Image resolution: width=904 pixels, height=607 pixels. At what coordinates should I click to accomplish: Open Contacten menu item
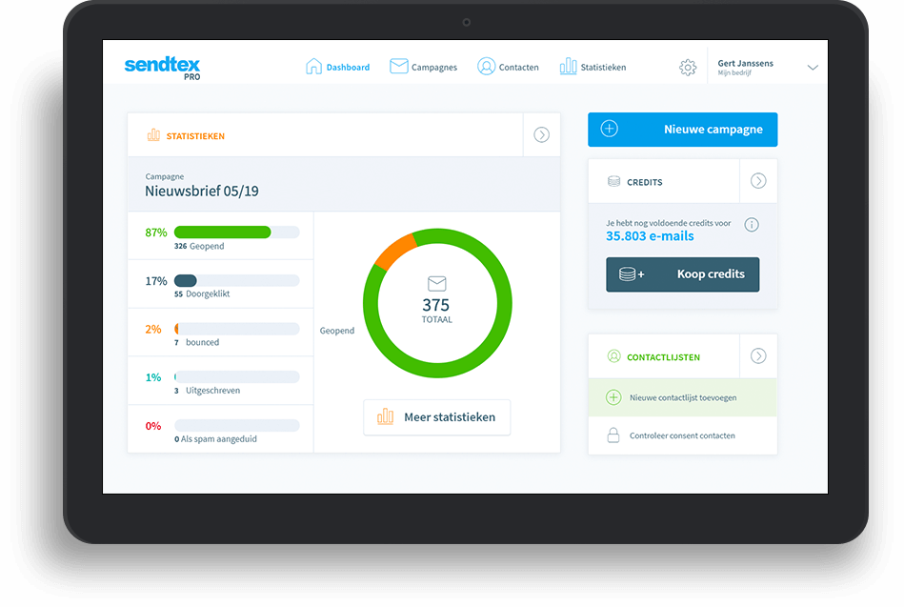[508, 67]
